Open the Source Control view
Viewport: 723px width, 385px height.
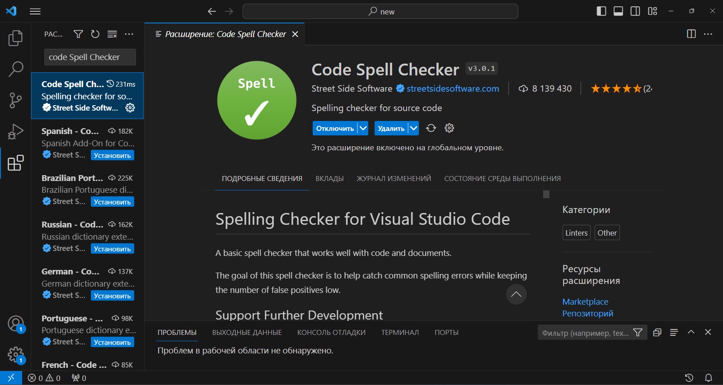(x=15, y=100)
